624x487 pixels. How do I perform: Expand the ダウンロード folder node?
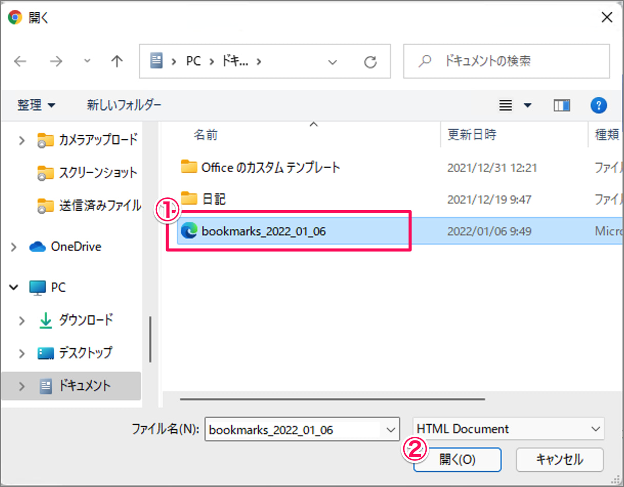pos(22,321)
